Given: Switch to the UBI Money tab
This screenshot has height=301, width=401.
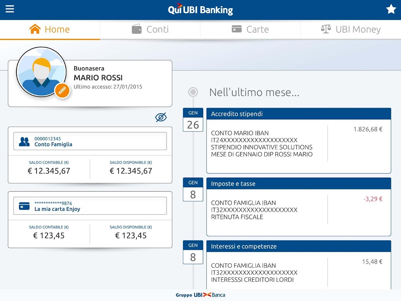Looking at the screenshot, I should click(351, 29).
